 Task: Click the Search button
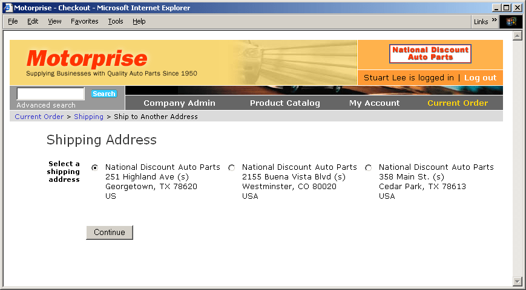104,94
